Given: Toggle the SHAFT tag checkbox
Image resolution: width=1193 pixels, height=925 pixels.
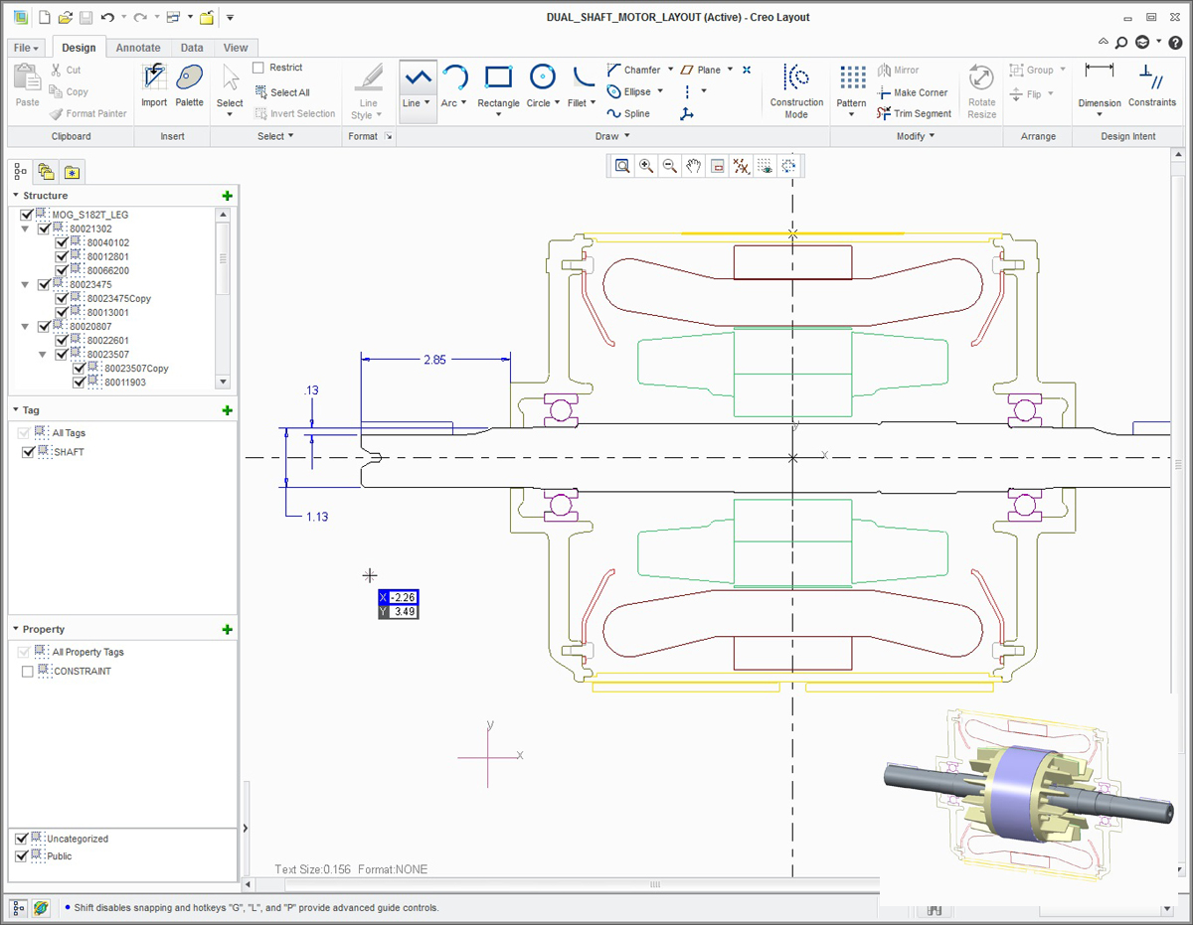Looking at the screenshot, I should 28,452.
